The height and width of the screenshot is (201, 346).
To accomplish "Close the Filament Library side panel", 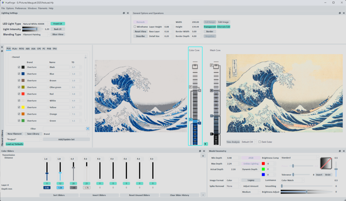I will pos(2,47).
